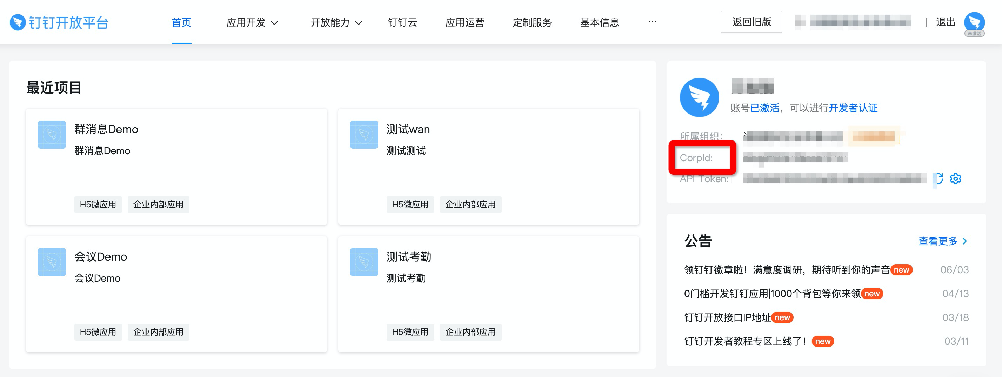
Task: Open API Token settings gear
Action: point(956,179)
